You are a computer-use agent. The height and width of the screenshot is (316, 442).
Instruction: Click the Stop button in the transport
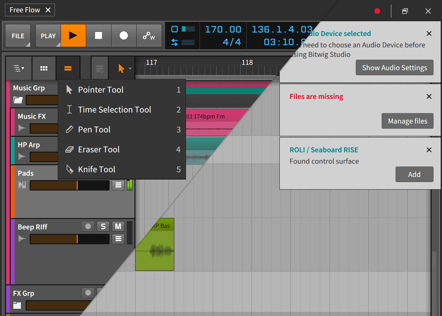click(99, 35)
